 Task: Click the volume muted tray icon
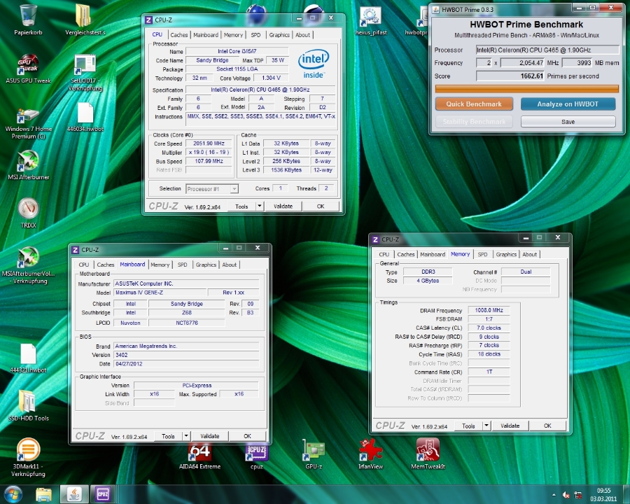[x=566, y=495]
